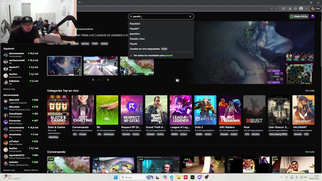The height and width of the screenshot is (181, 322).
Task: Click the Gambling tag under Slots & Casino
Action: (x=53, y=137)
